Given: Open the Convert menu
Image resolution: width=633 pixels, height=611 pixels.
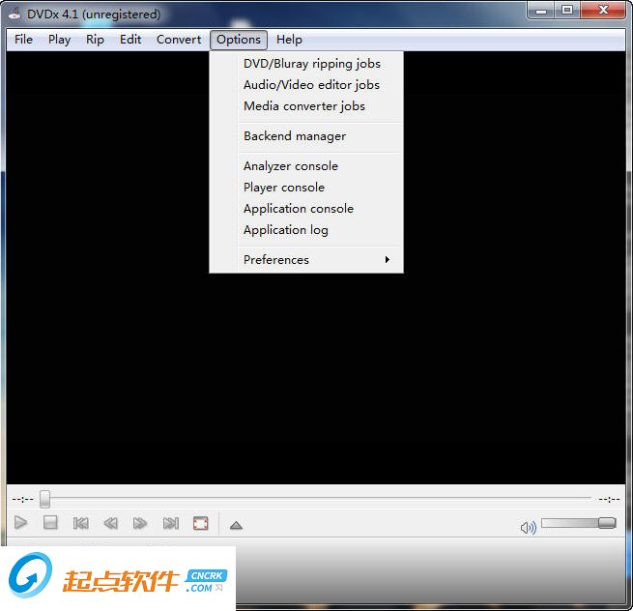Looking at the screenshot, I should [x=179, y=40].
